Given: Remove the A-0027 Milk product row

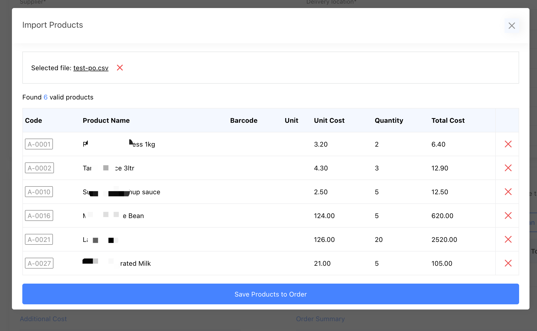Looking at the screenshot, I should (508, 263).
